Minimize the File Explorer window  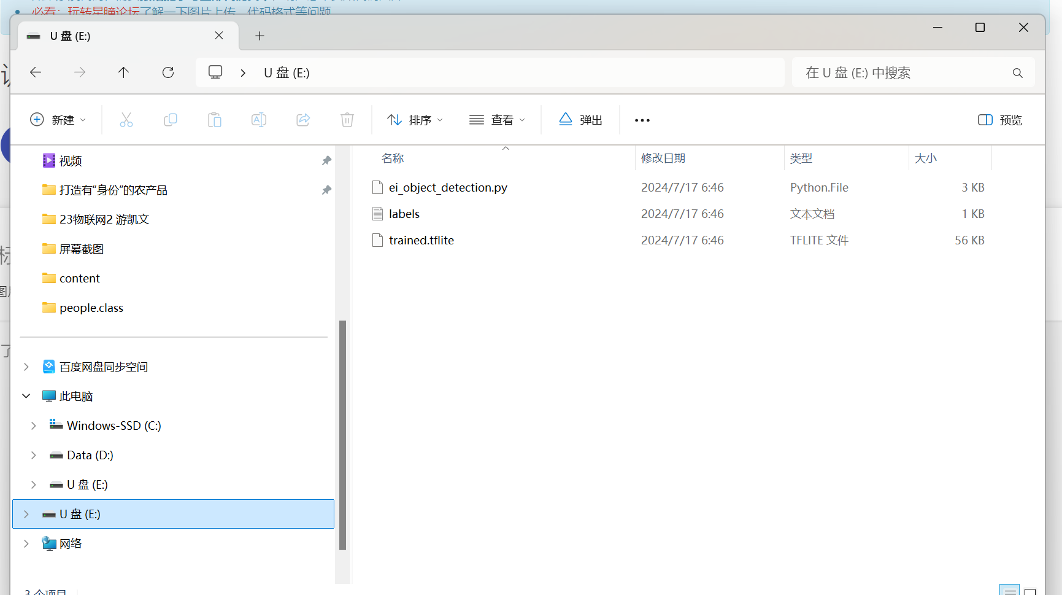[937, 28]
